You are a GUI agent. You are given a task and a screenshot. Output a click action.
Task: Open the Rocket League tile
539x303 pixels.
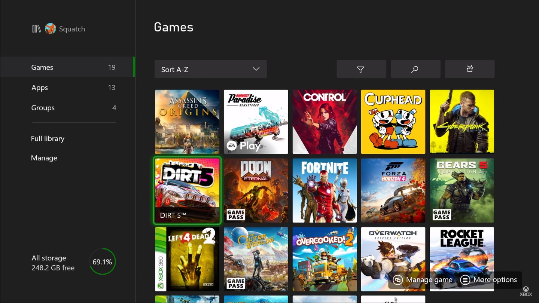click(462, 259)
